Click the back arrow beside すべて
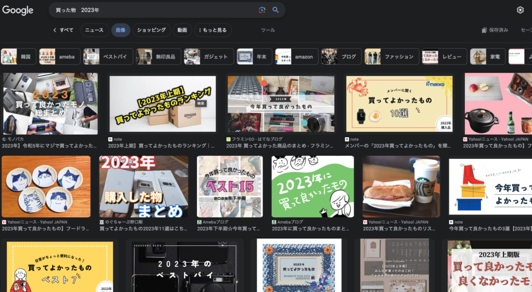Screen dimensions: 532x292 point(55,30)
